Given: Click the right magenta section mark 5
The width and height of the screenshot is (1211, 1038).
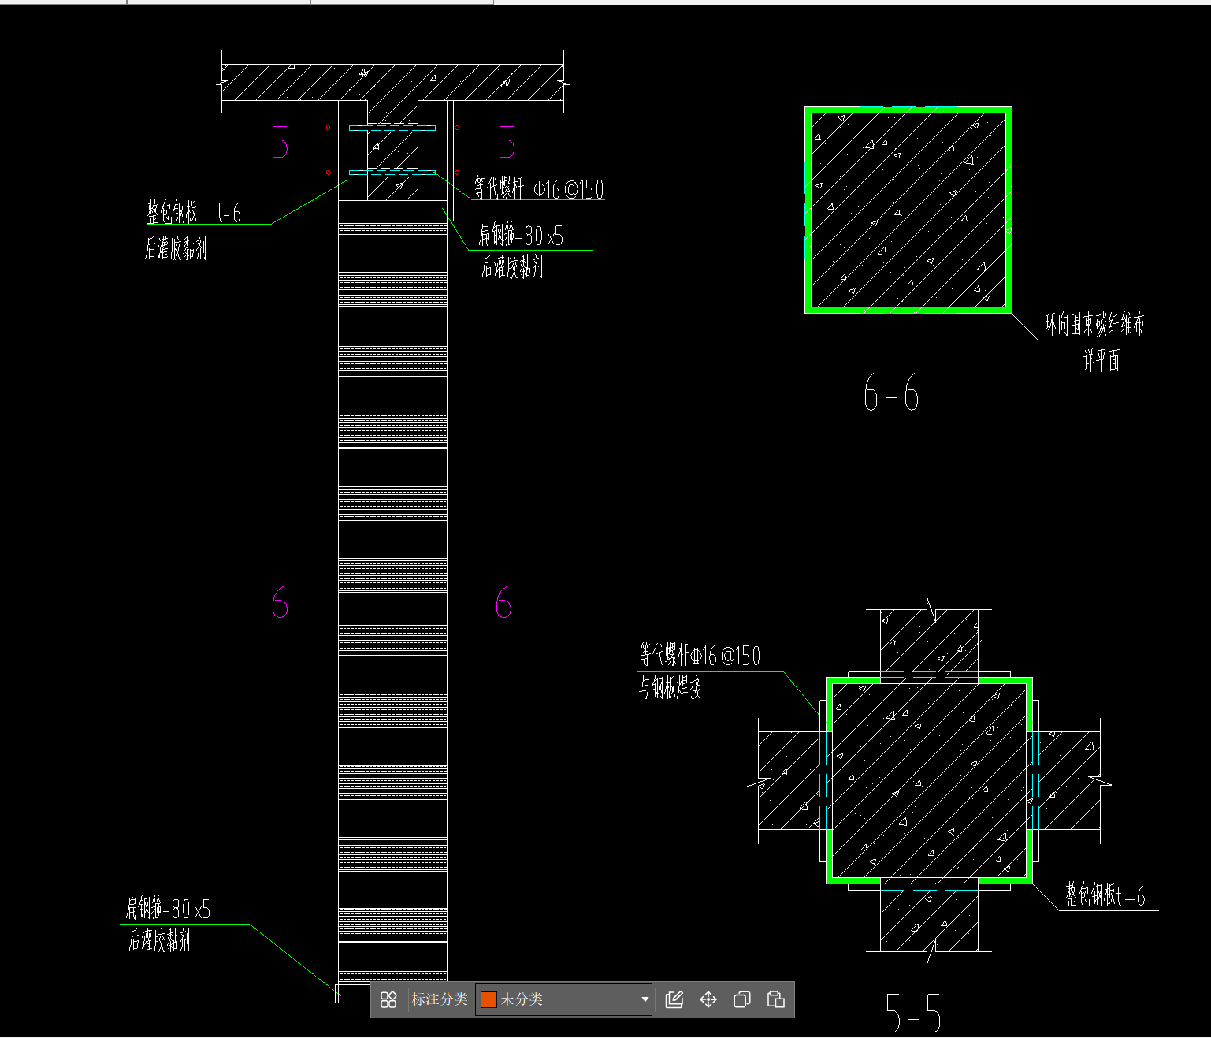Looking at the screenshot, I should (507, 143).
